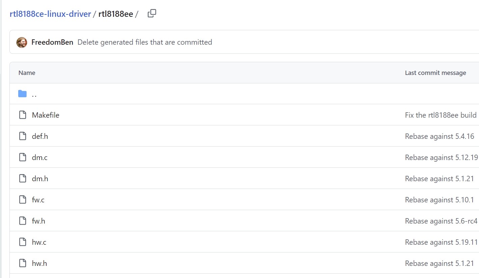Screen dimensions: 479x278
Task: Click the Makefile file icon
Action: [23, 115]
